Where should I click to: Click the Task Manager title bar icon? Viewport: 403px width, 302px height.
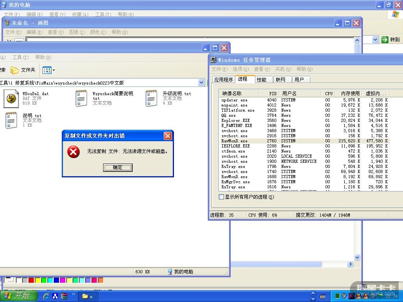[x=213, y=60]
